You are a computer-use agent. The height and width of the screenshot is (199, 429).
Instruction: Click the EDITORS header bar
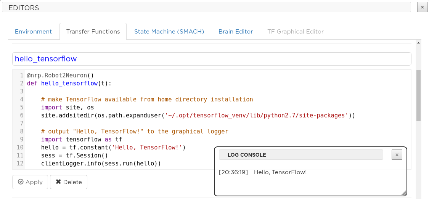click(206, 7)
